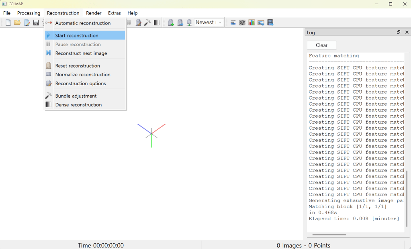The width and height of the screenshot is (411, 249).
Task: Open model statistics bar chart icon
Action: tap(252, 22)
